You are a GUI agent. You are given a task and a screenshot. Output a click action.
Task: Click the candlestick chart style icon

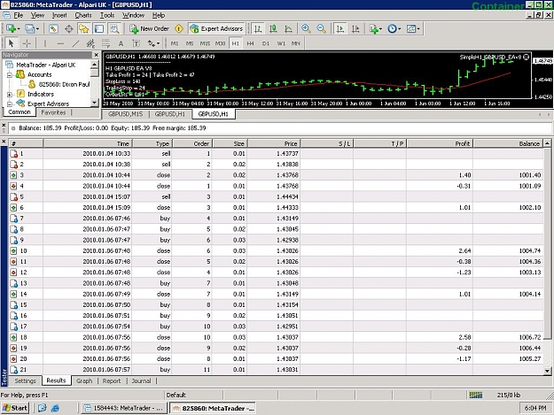pos(273,29)
